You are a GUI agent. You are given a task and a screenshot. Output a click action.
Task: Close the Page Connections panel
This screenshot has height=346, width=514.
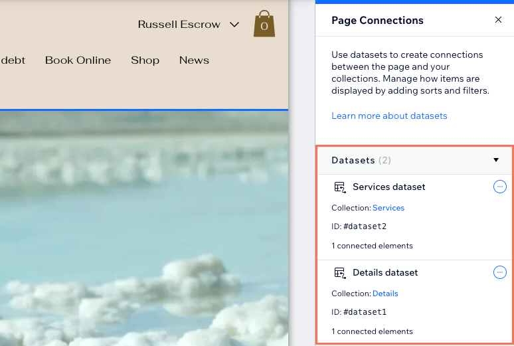click(x=498, y=20)
